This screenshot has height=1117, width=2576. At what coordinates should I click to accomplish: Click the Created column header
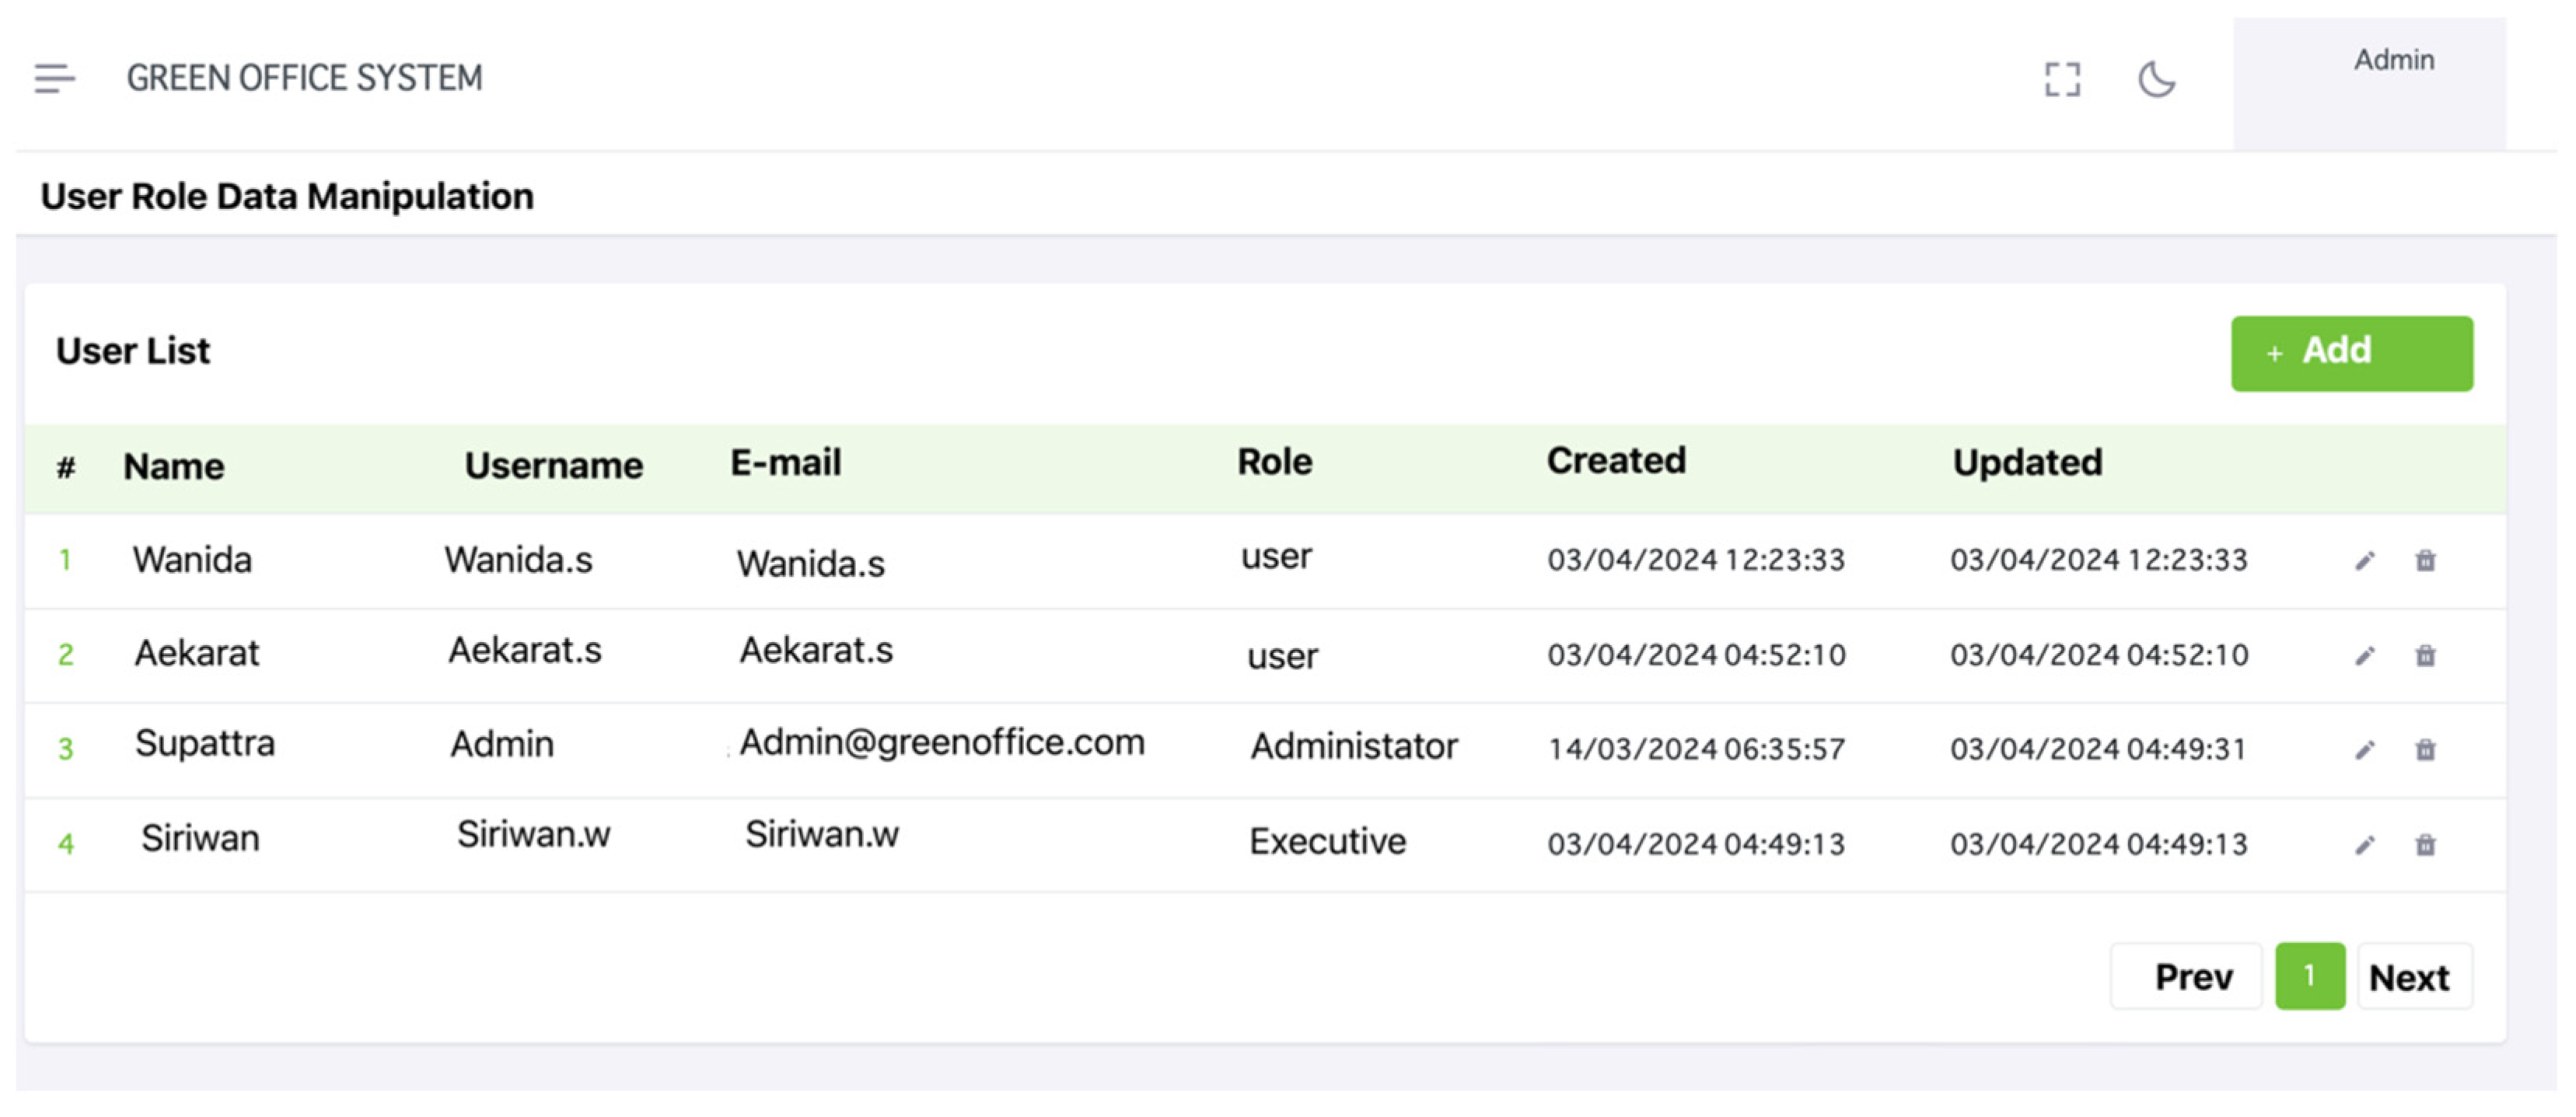(x=1615, y=461)
